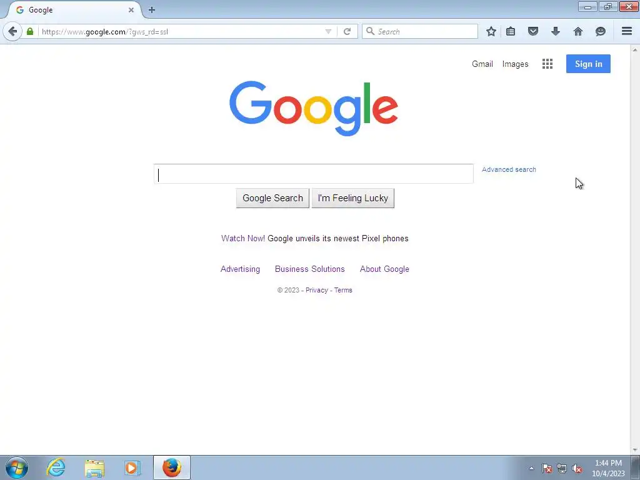Launch Internet Explorer from the taskbar
Screen dimensions: 640x480
[x=56, y=467]
